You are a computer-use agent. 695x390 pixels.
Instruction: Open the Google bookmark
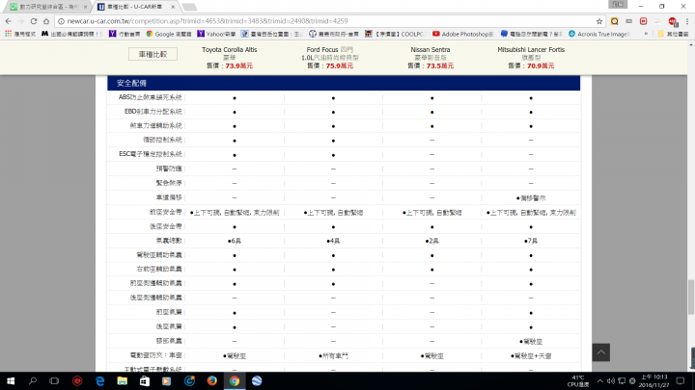click(169, 34)
